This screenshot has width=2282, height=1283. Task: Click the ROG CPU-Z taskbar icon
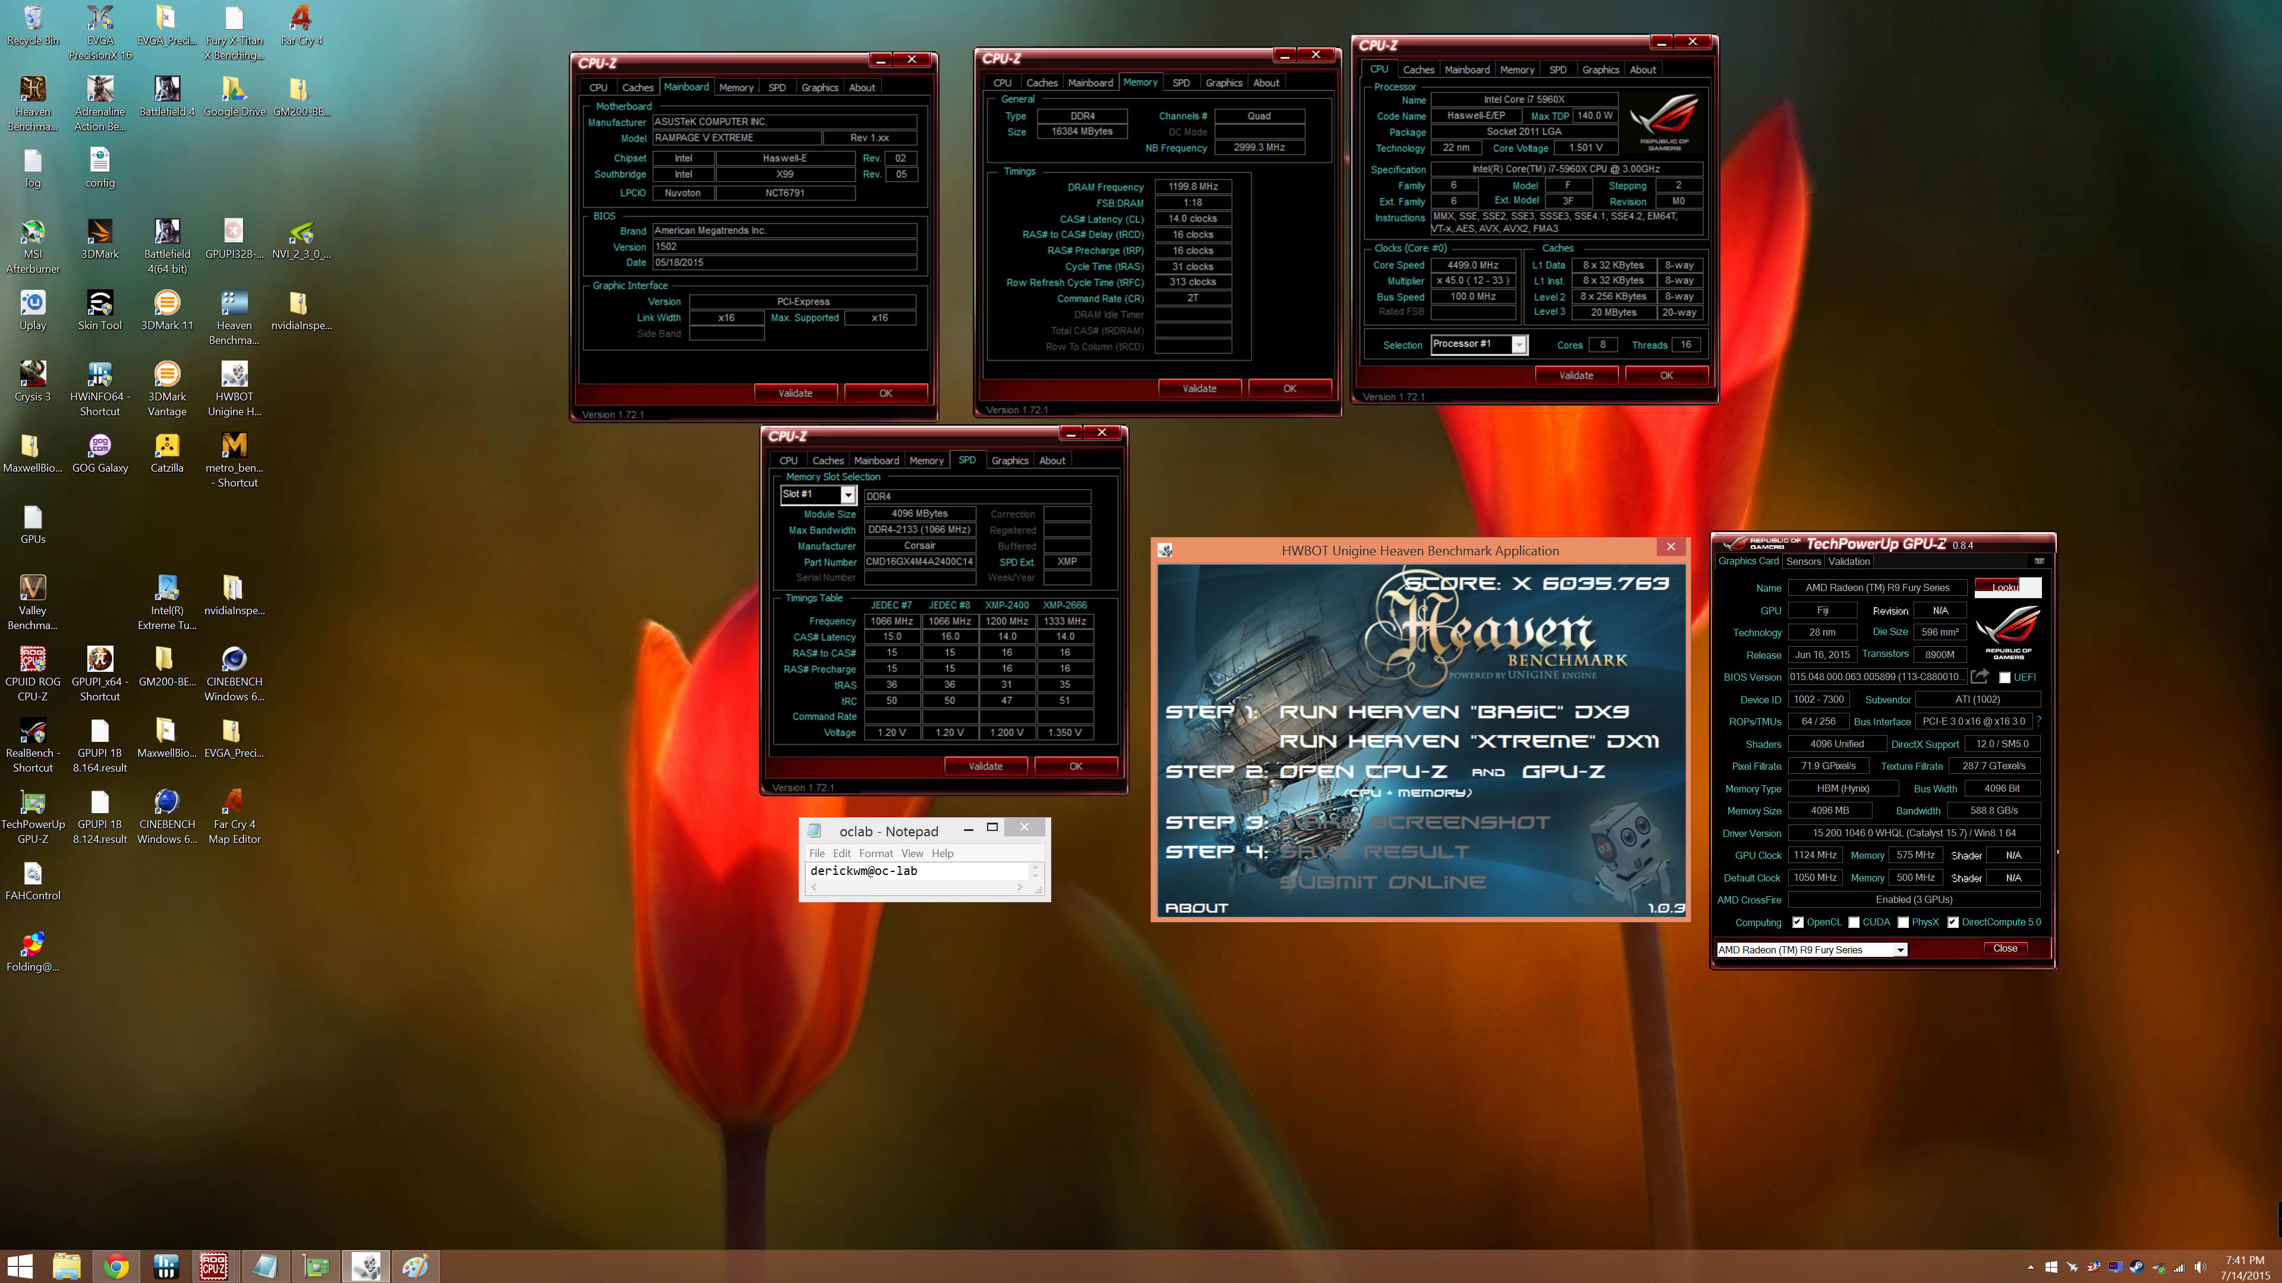213,1266
